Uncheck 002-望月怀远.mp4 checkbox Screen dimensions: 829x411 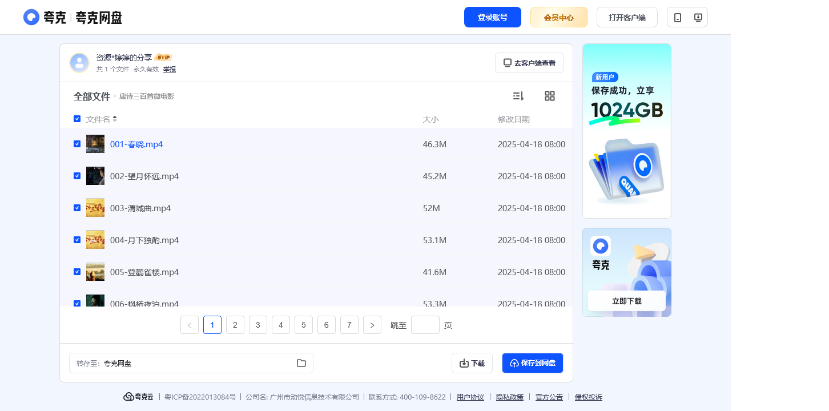pyautogui.click(x=77, y=176)
